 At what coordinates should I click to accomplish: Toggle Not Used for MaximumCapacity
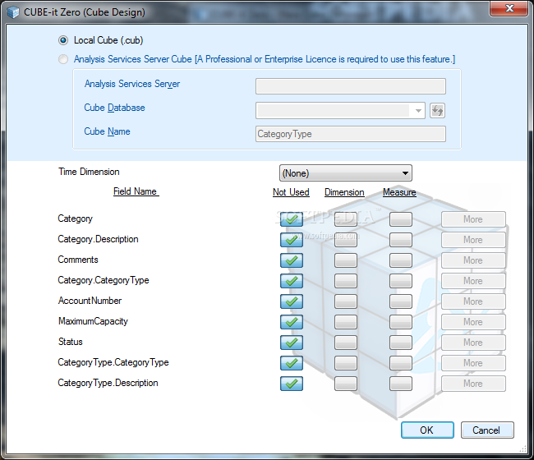[292, 322]
